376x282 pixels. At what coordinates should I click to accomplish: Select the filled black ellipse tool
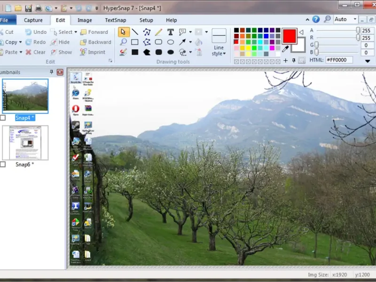tap(171, 52)
